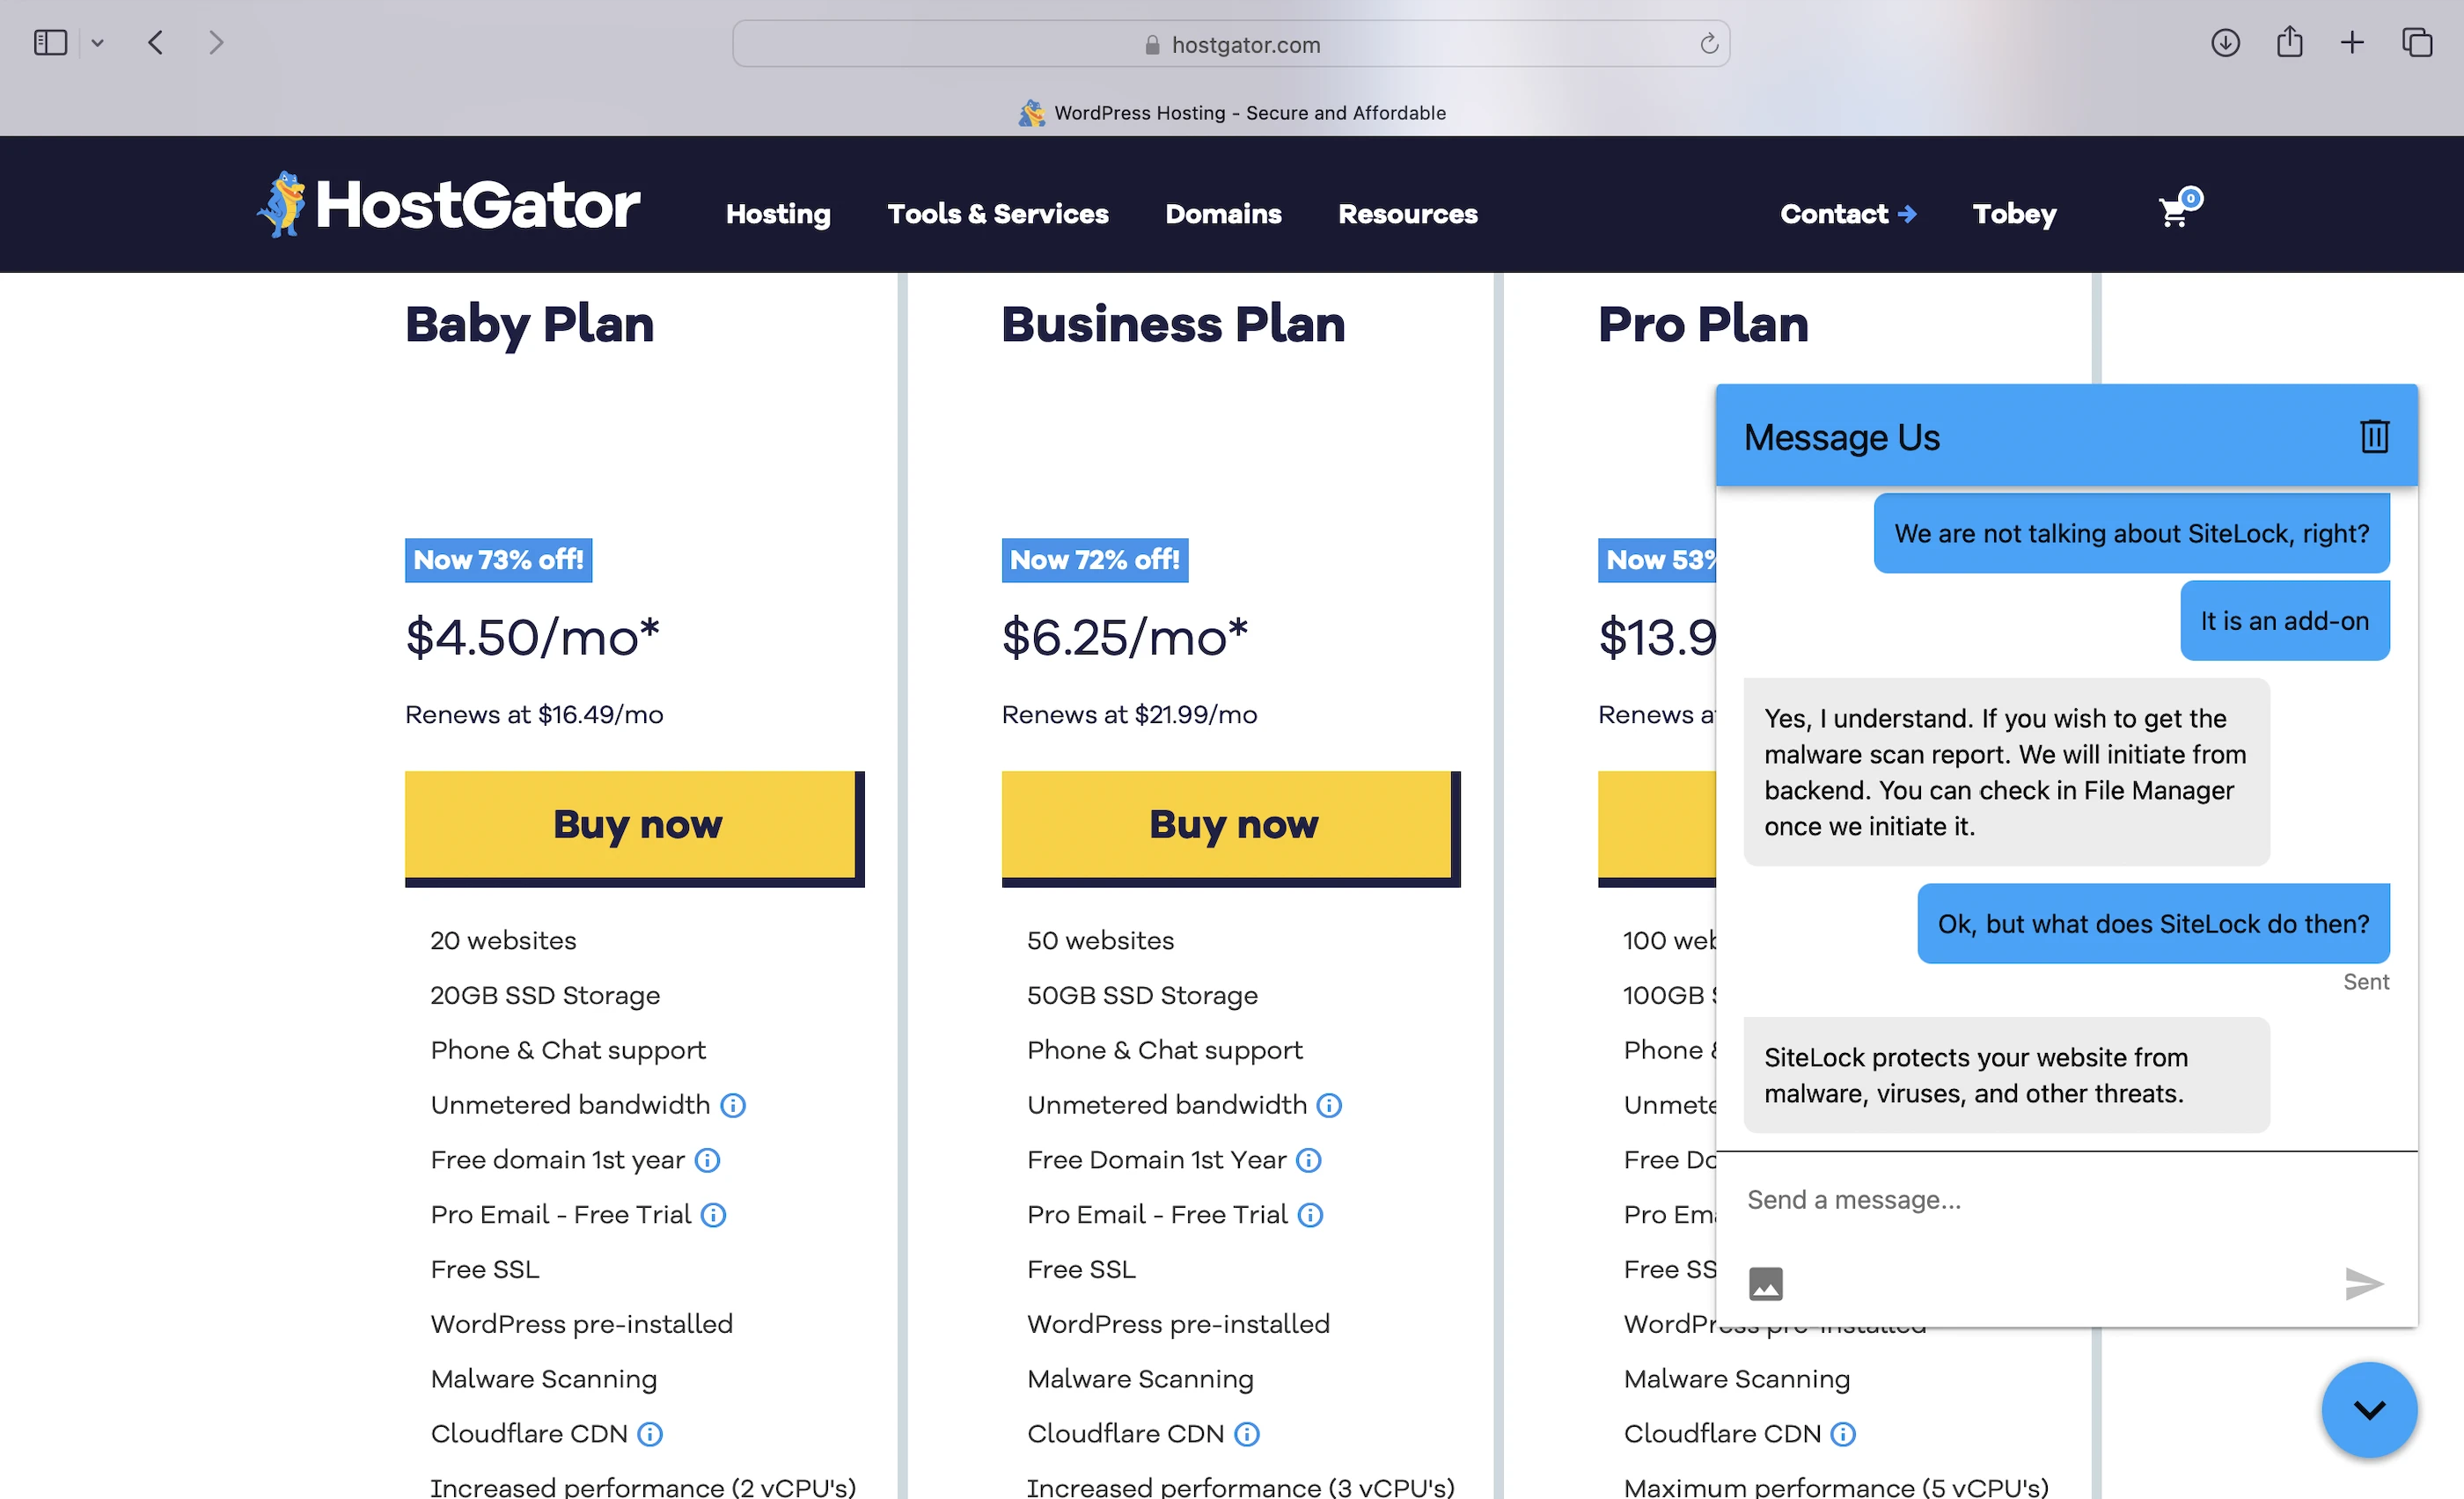Click Buy now for Business Plan
The image size is (2464, 1499).
[x=1230, y=825]
